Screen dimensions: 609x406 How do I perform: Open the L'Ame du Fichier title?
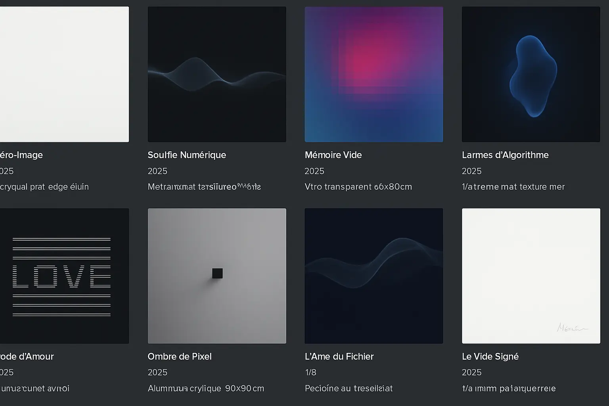339,356
